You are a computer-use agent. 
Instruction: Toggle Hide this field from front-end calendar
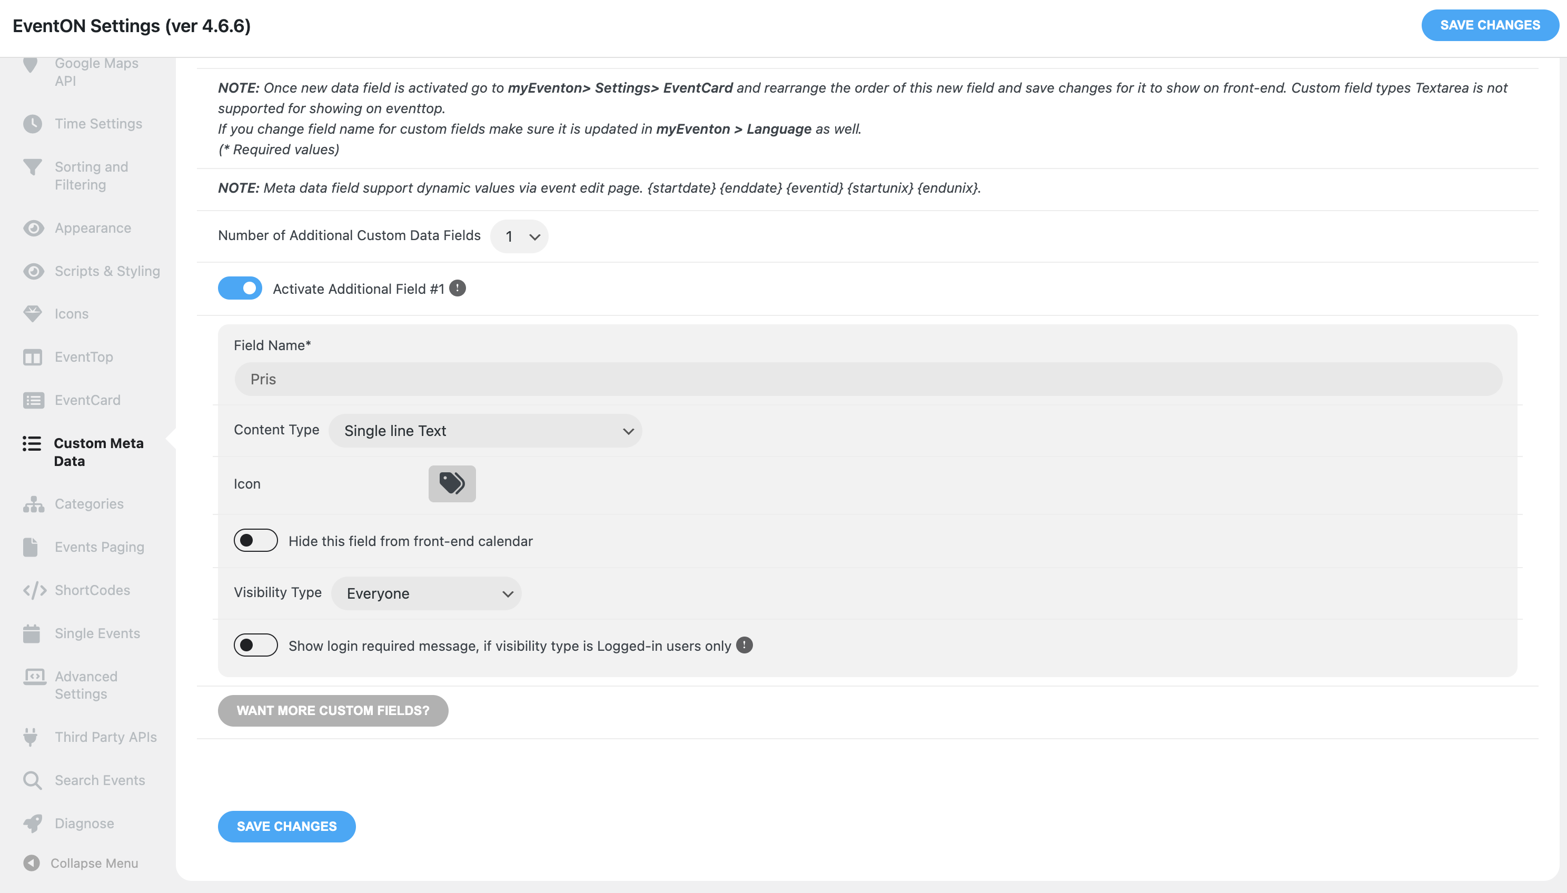click(x=256, y=541)
